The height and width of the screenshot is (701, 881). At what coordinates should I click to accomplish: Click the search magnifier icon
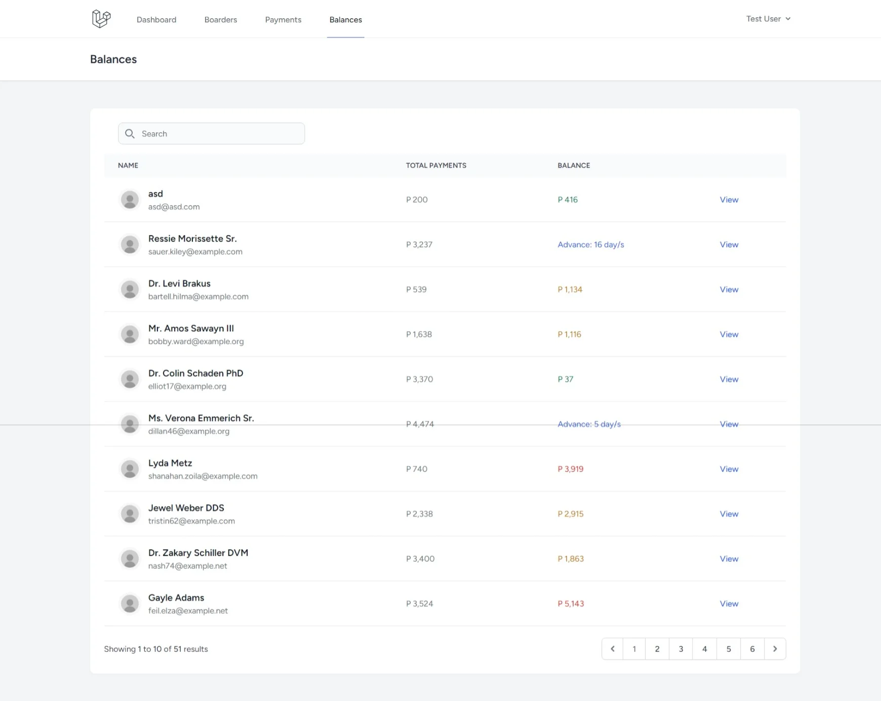coord(130,133)
